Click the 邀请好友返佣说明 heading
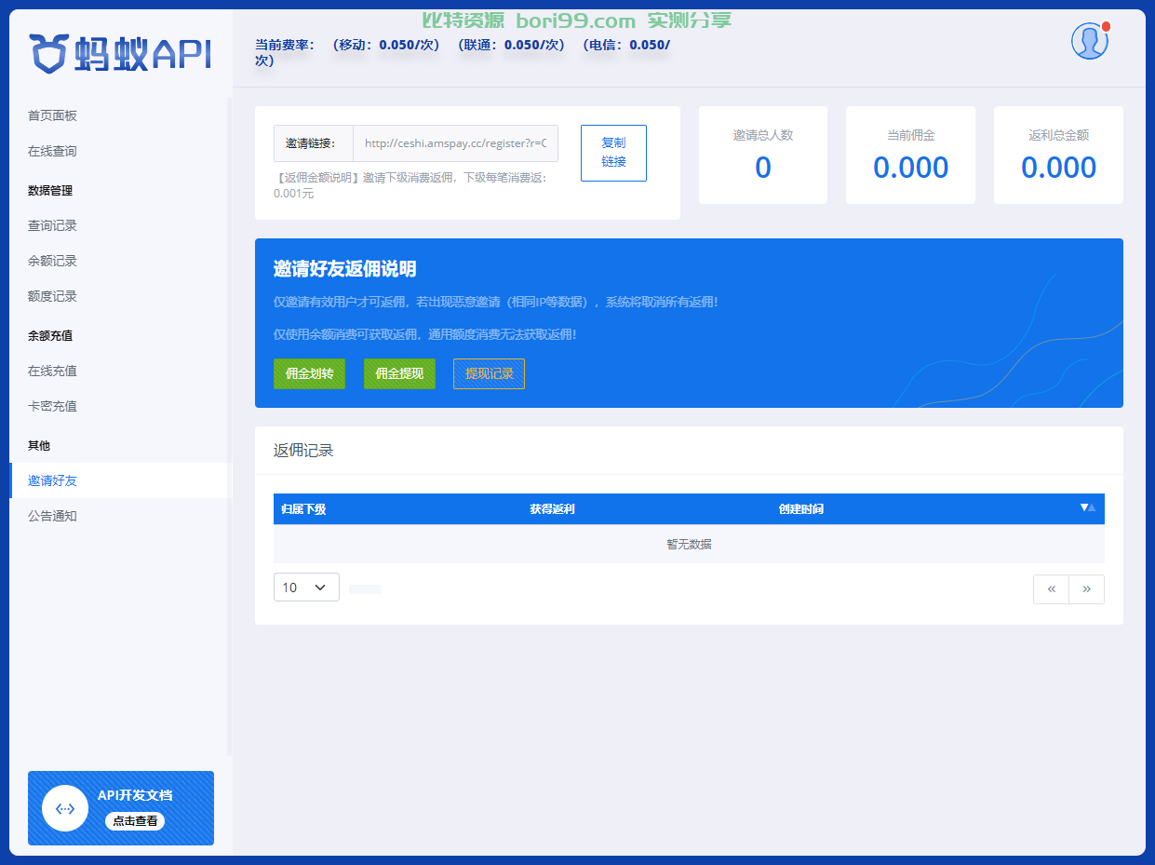Image resolution: width=1155 pixels, height=865 pixels. click(344, 269)
